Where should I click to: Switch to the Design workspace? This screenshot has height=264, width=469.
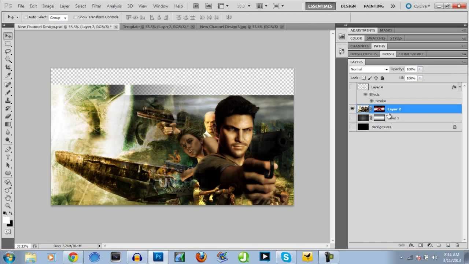348,6
